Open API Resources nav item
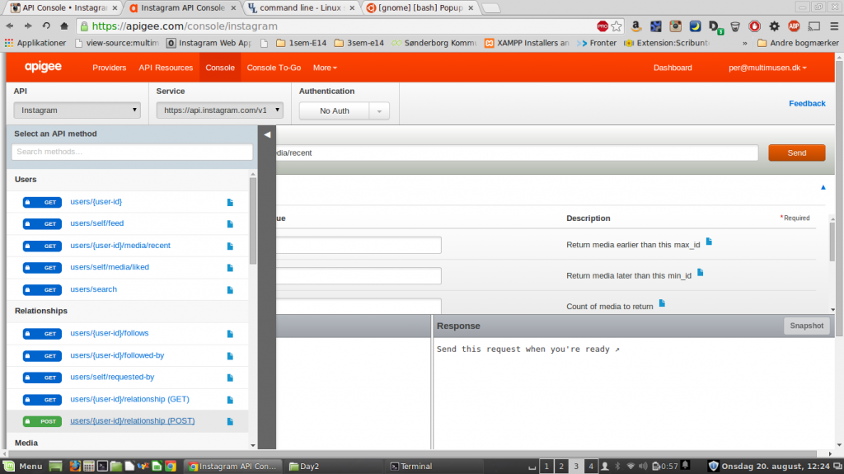The image size is (844, 474). (166, 68)
